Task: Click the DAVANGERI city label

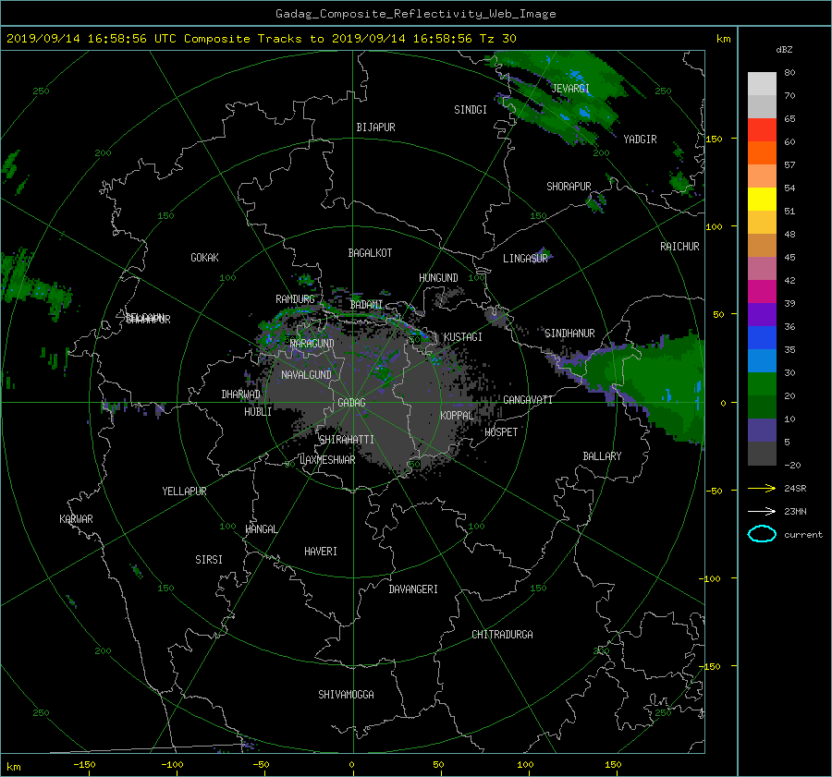Action: (413, 589)
